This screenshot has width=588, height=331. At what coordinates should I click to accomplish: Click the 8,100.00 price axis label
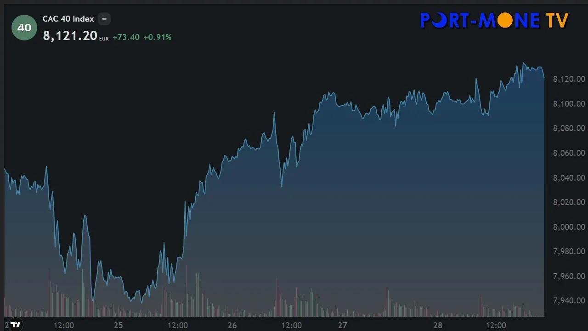[x=569, y=104]
